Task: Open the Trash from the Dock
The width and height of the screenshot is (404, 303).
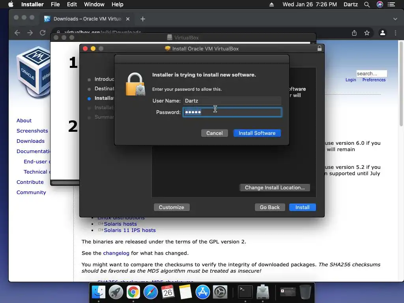Action: click(305, 292)
